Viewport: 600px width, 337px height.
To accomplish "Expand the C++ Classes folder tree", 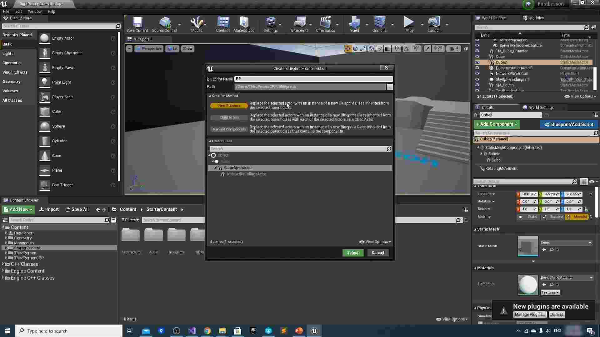I will click(3, 264).
